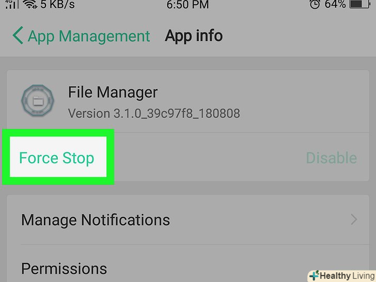Screen dimensions: 376x282
Task: Tap the Wi-Fi signal icon
Action: click(x=30, y=4)
